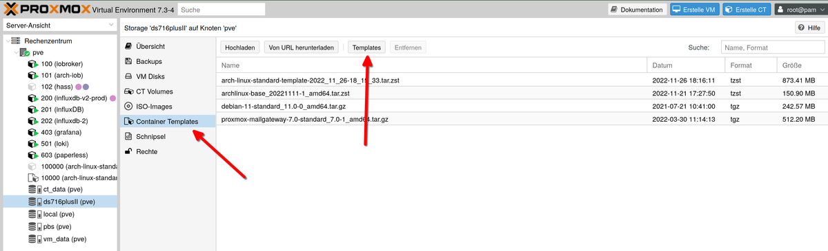Focus the top Suche search field

pos(221,9)
